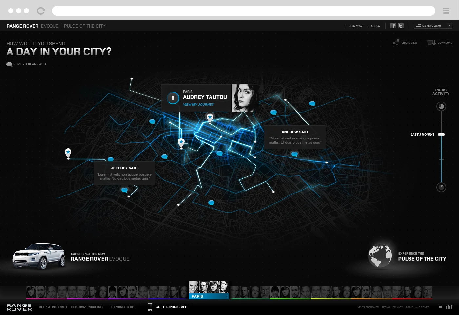The height and width of the screenshot is (315, 459).
Task: Pick the first highlighted face above the Paris tab
Action: [x=193, y=287]
